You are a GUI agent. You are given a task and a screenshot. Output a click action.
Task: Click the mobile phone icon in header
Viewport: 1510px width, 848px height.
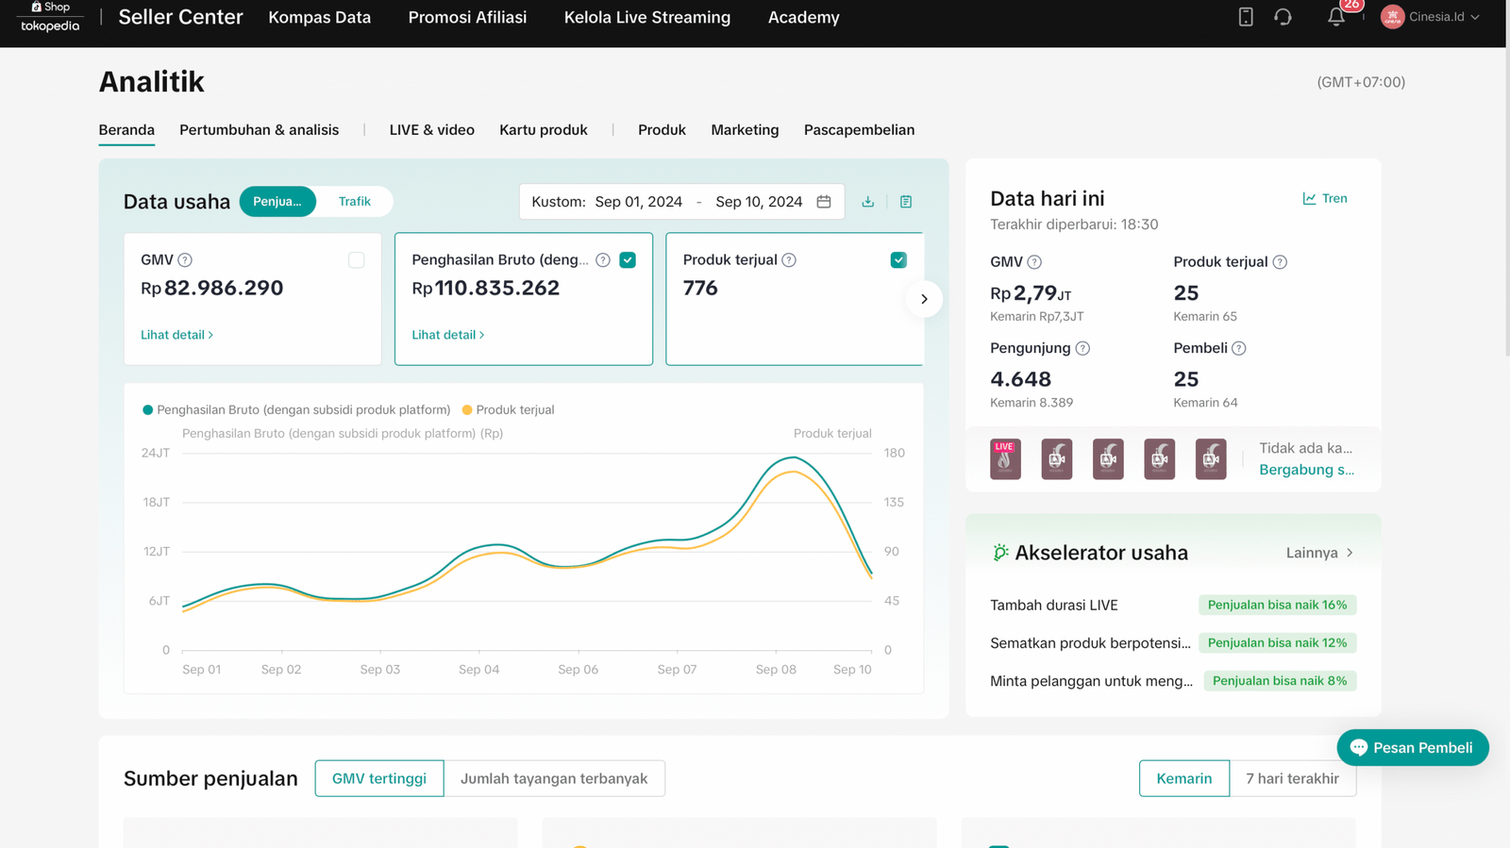coord(1246,17)
